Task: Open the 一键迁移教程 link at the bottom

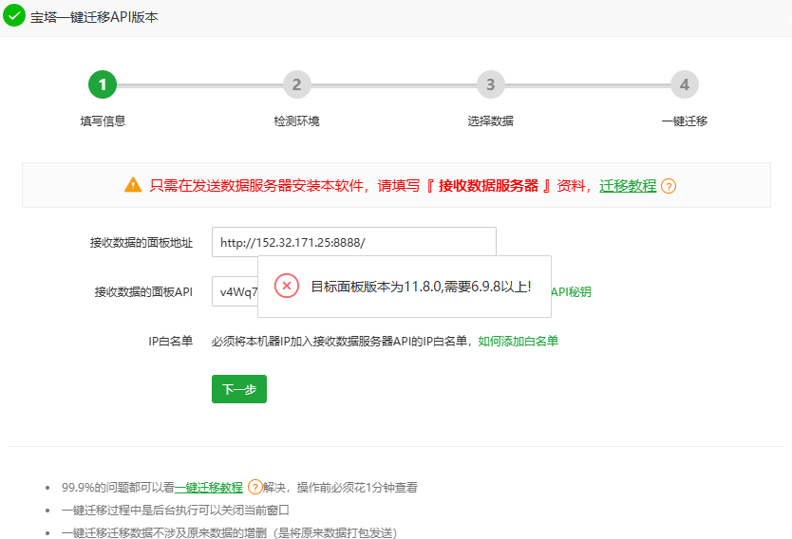Action: click(x=209, y=488)
